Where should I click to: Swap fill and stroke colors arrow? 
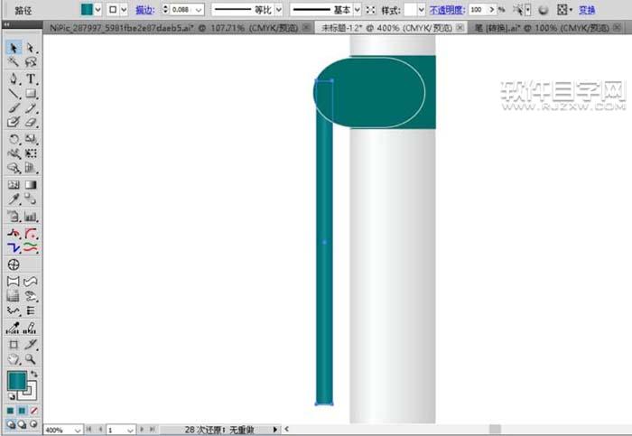[x=34, y=373]
